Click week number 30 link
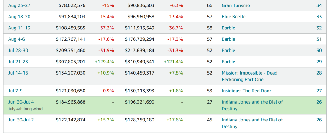 coord(319,50)
